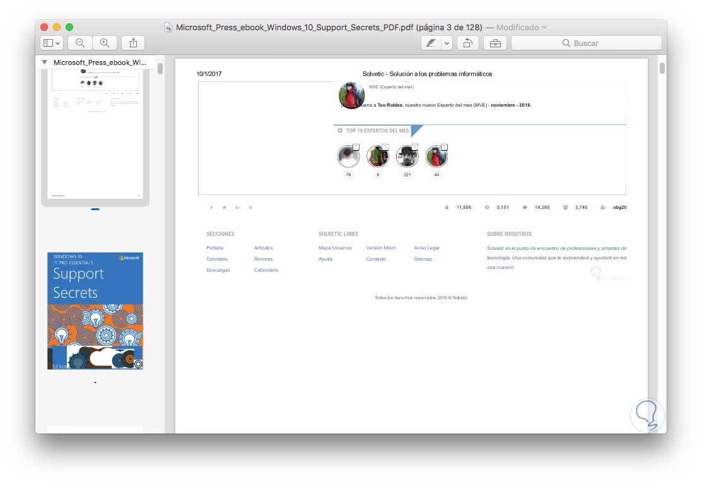Open the Aviso Legal link
This screenshot has width=702, height=484.
426,247
